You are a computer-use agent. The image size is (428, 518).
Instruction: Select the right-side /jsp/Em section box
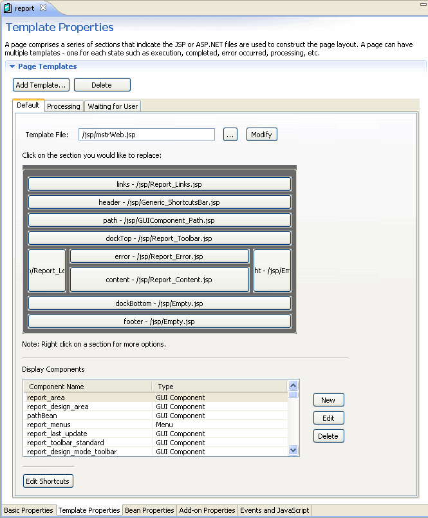point(272,271)
